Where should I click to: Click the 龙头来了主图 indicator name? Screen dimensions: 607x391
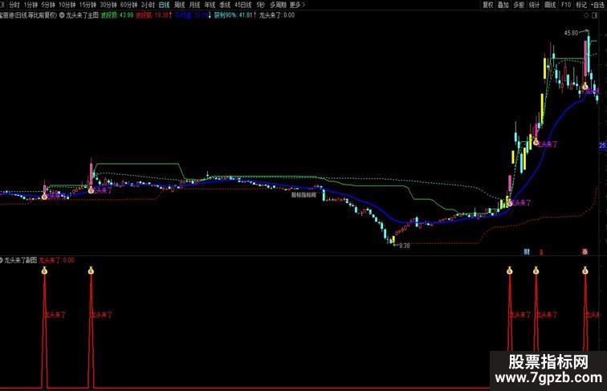pos(82,15)
